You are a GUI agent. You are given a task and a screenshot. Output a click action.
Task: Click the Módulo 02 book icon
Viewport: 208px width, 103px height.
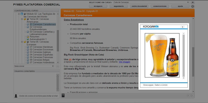[22, 14]
